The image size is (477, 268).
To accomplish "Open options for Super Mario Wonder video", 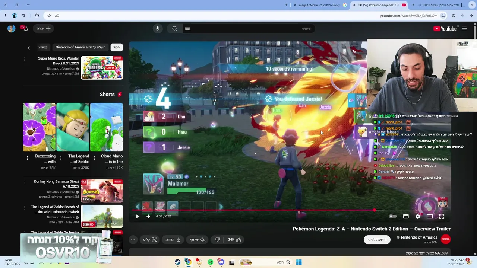I will point(25,59).
